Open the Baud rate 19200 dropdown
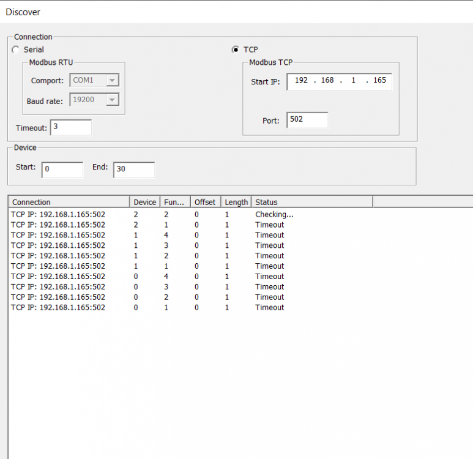 [112, 99]
